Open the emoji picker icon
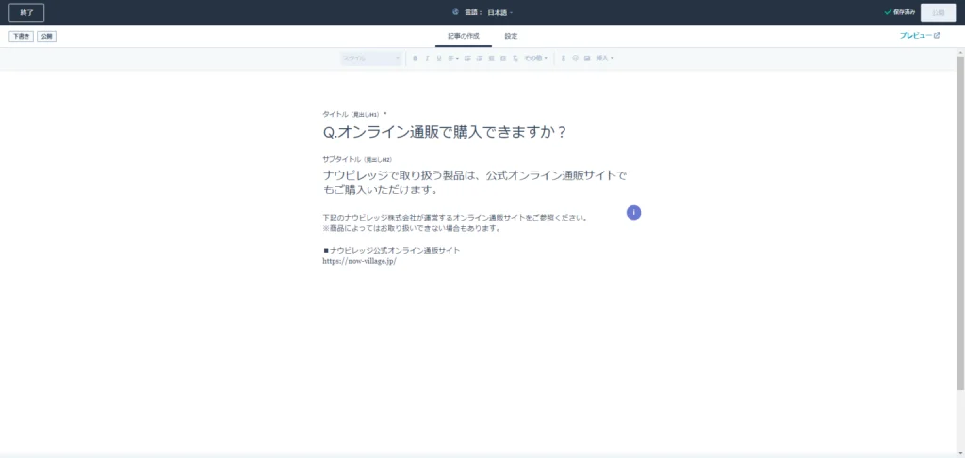Screen dimensions: 965x458 click(576, 58)
